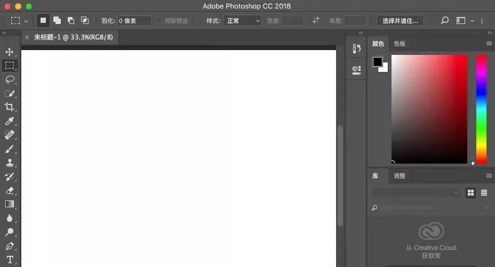This screenshot has height=267, width=495.
Task: Click the rainbow hue slider strip
Action: (x=481, y=109)
